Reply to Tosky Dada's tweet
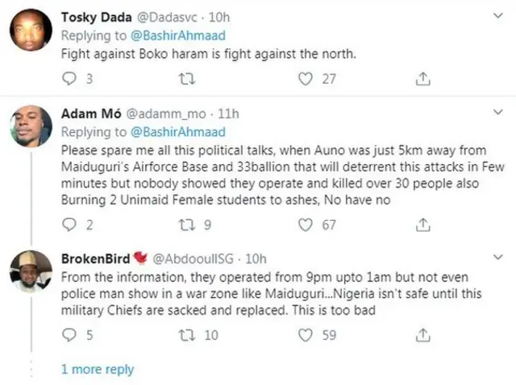Screen dimensions: 516x385 69,78
